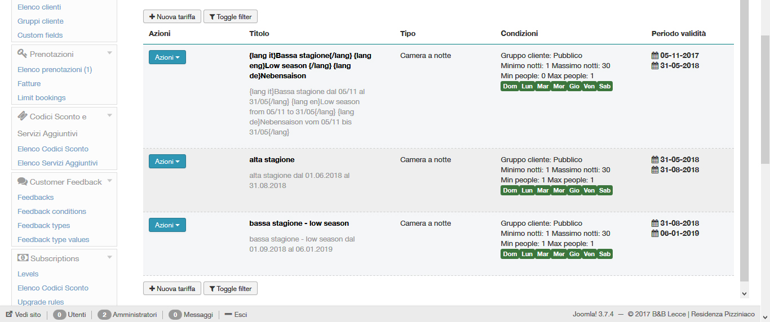
Task: Toggle filter using the top button
Action: (230, 17)
